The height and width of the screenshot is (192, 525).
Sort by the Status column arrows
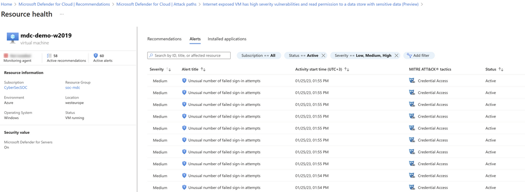pos(501,69)
